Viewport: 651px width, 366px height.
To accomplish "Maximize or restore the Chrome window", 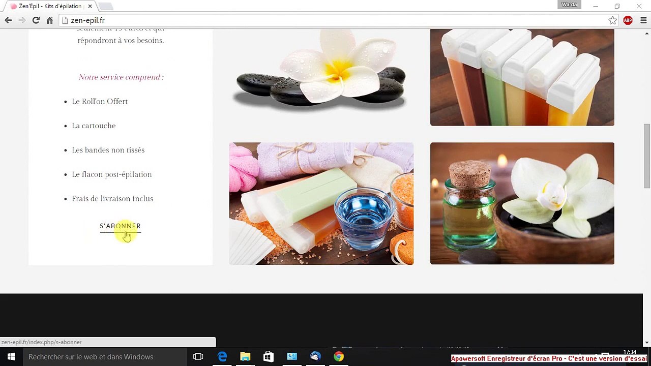I will (617, 6).
